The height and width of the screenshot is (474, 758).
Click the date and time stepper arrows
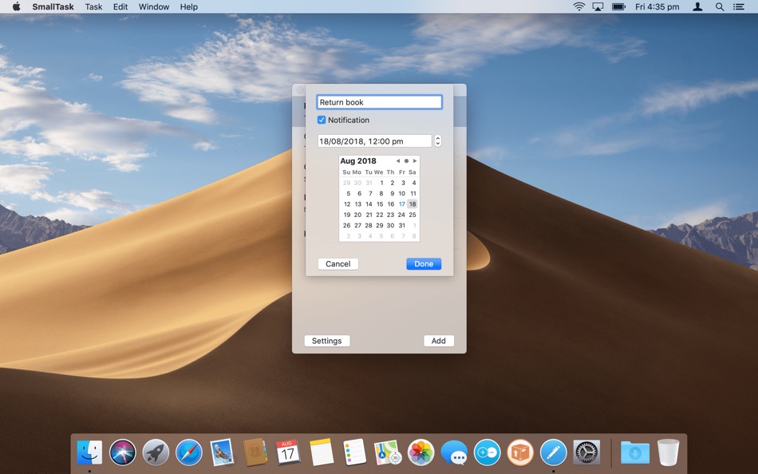437,140
